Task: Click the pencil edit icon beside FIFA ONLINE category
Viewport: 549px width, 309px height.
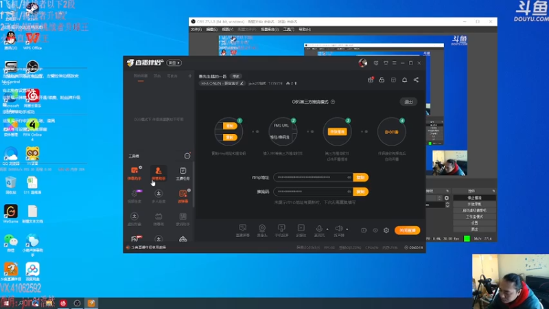Action: coord(242,83)
